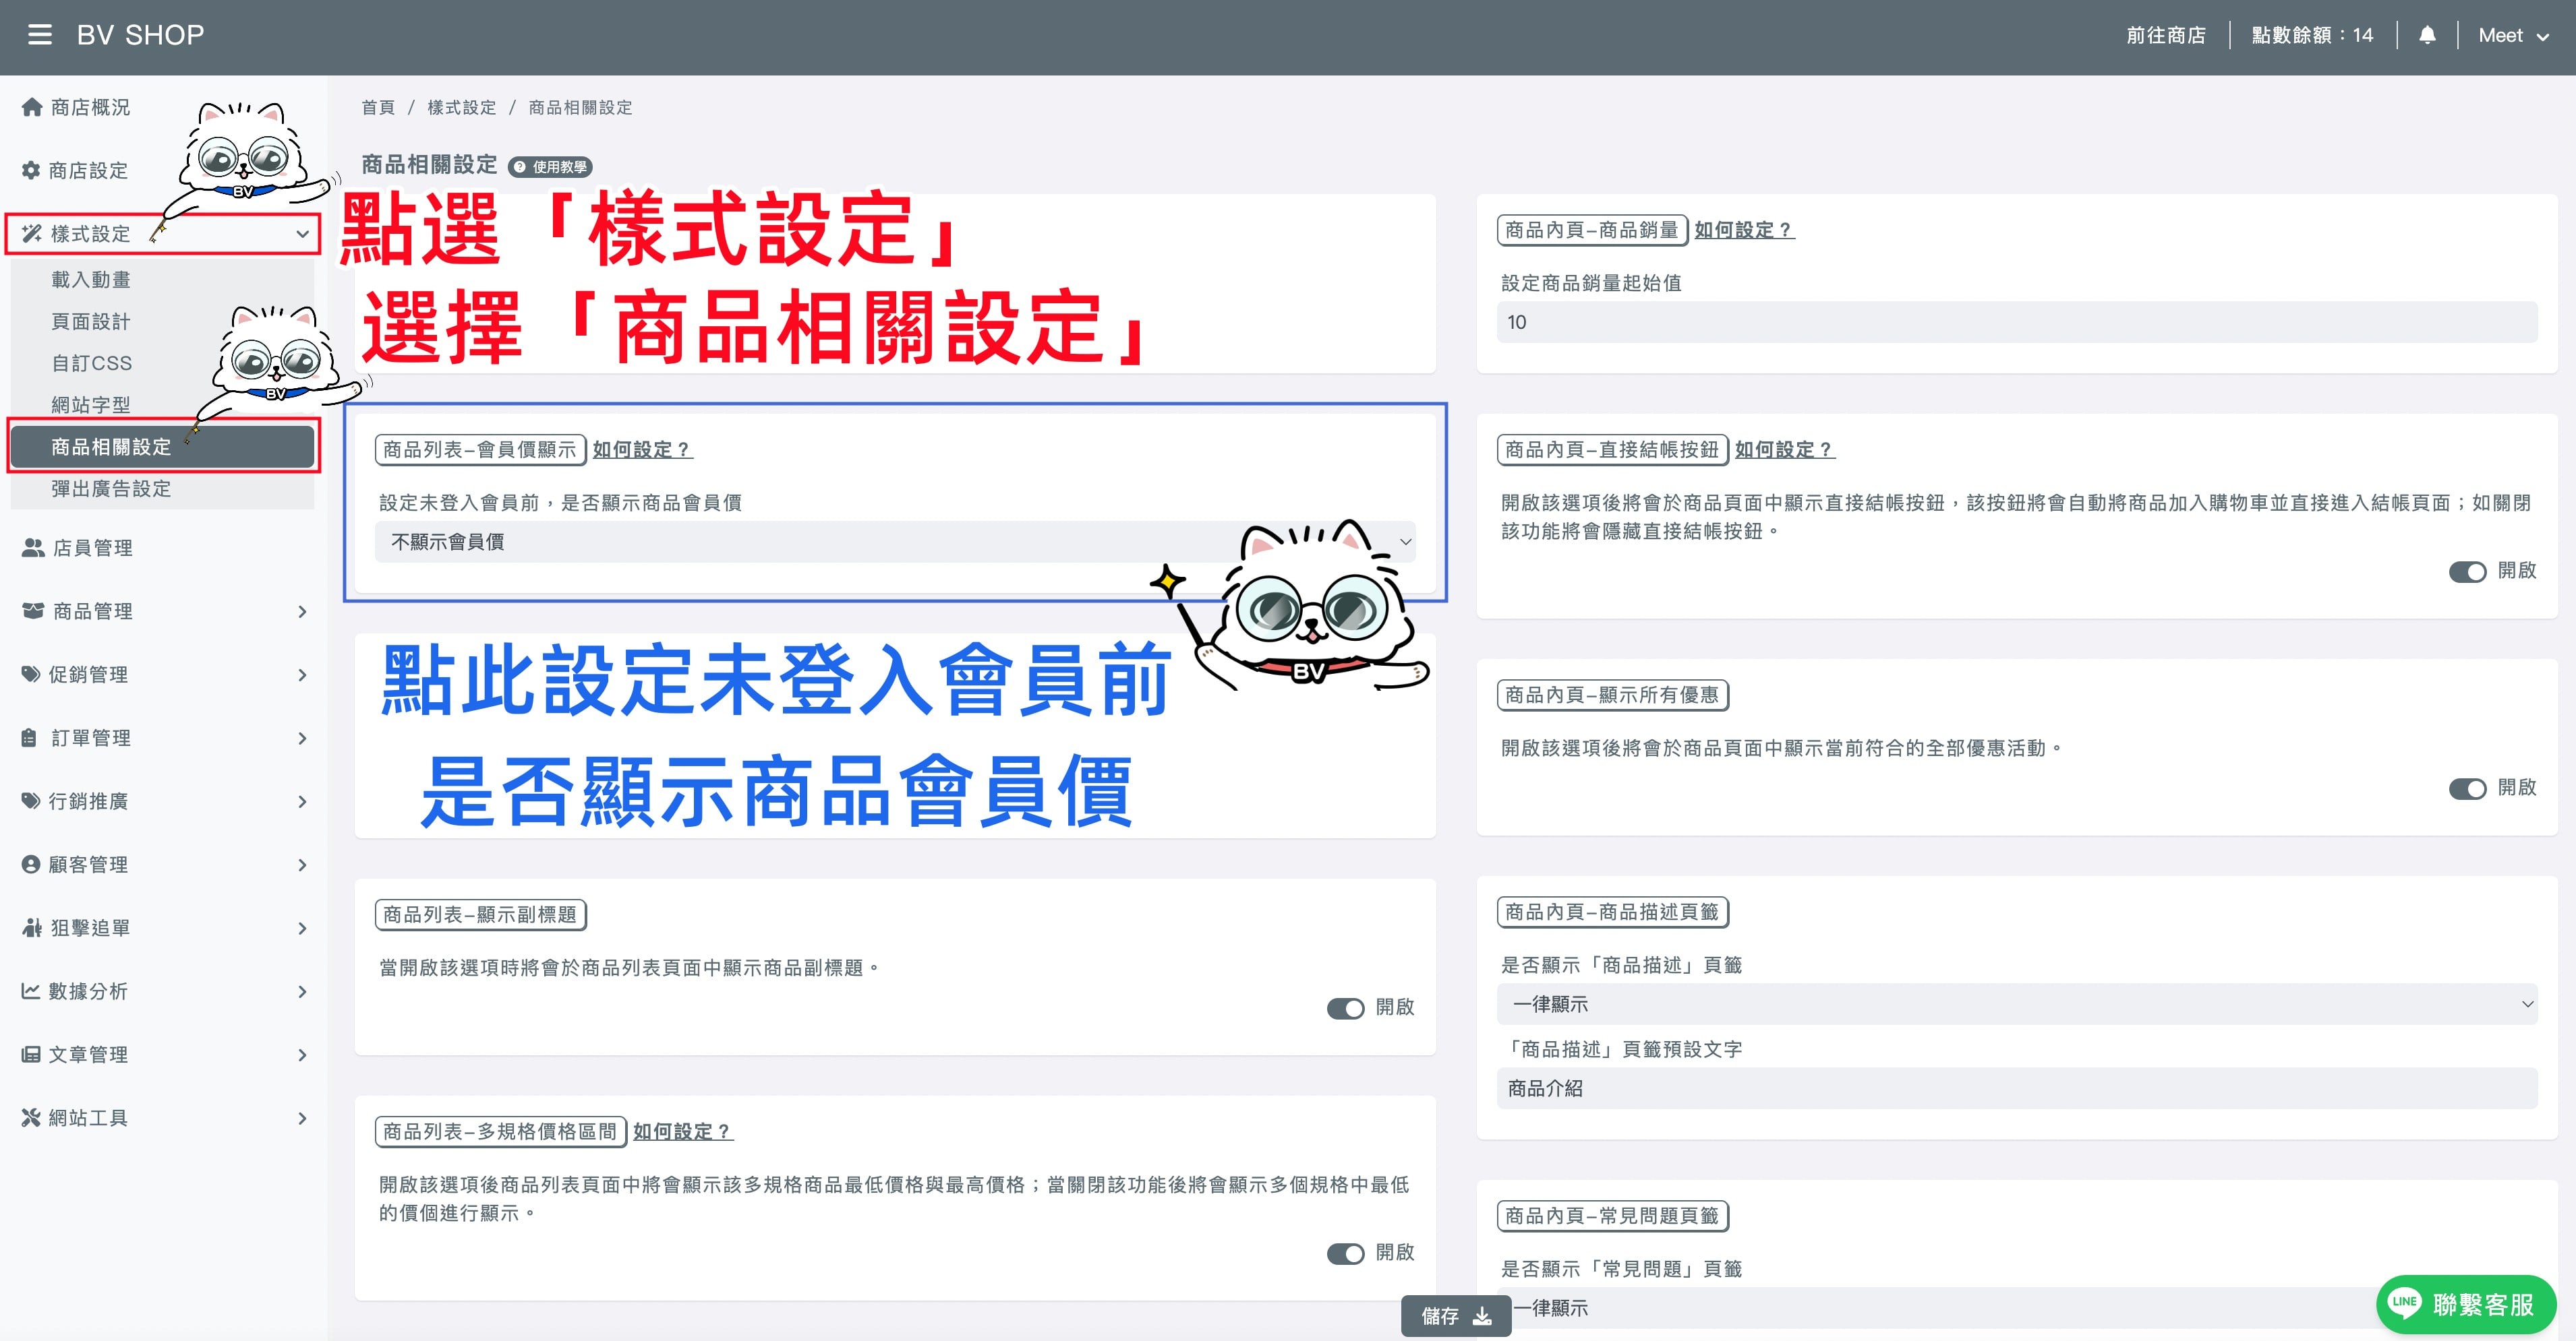
Task: Toggle 顯示副標題 switch
Action: coord(1345,1008)
